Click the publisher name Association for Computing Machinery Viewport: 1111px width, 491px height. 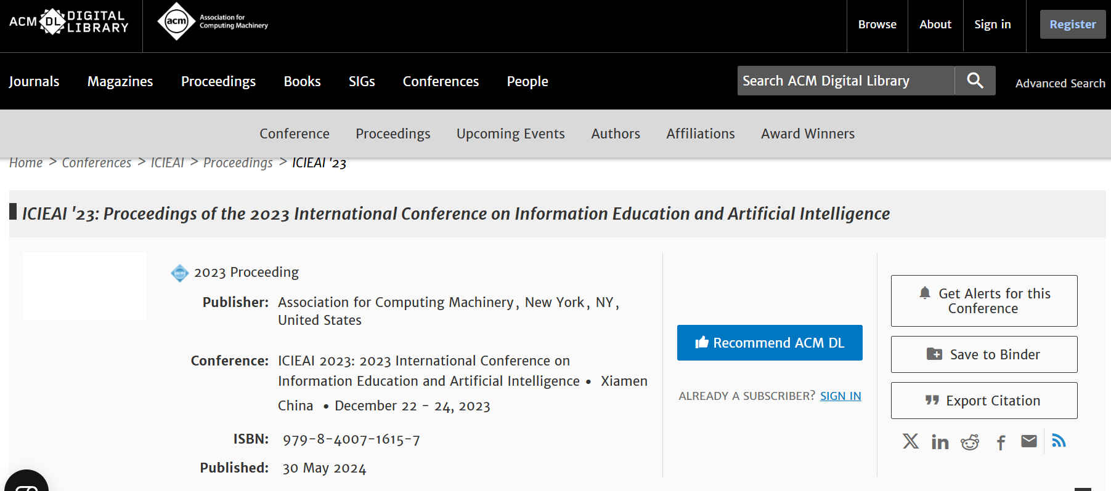click(396, 302)
